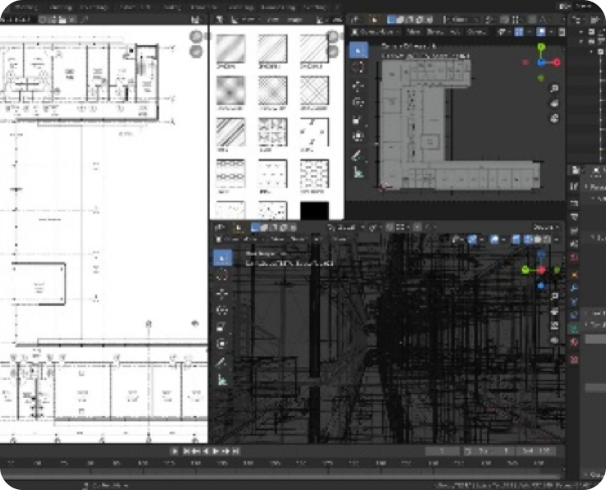Screen dimensions: 606x490
Task: Select the Measure tool in floor-plan viewport
Action: pos(358,173)
